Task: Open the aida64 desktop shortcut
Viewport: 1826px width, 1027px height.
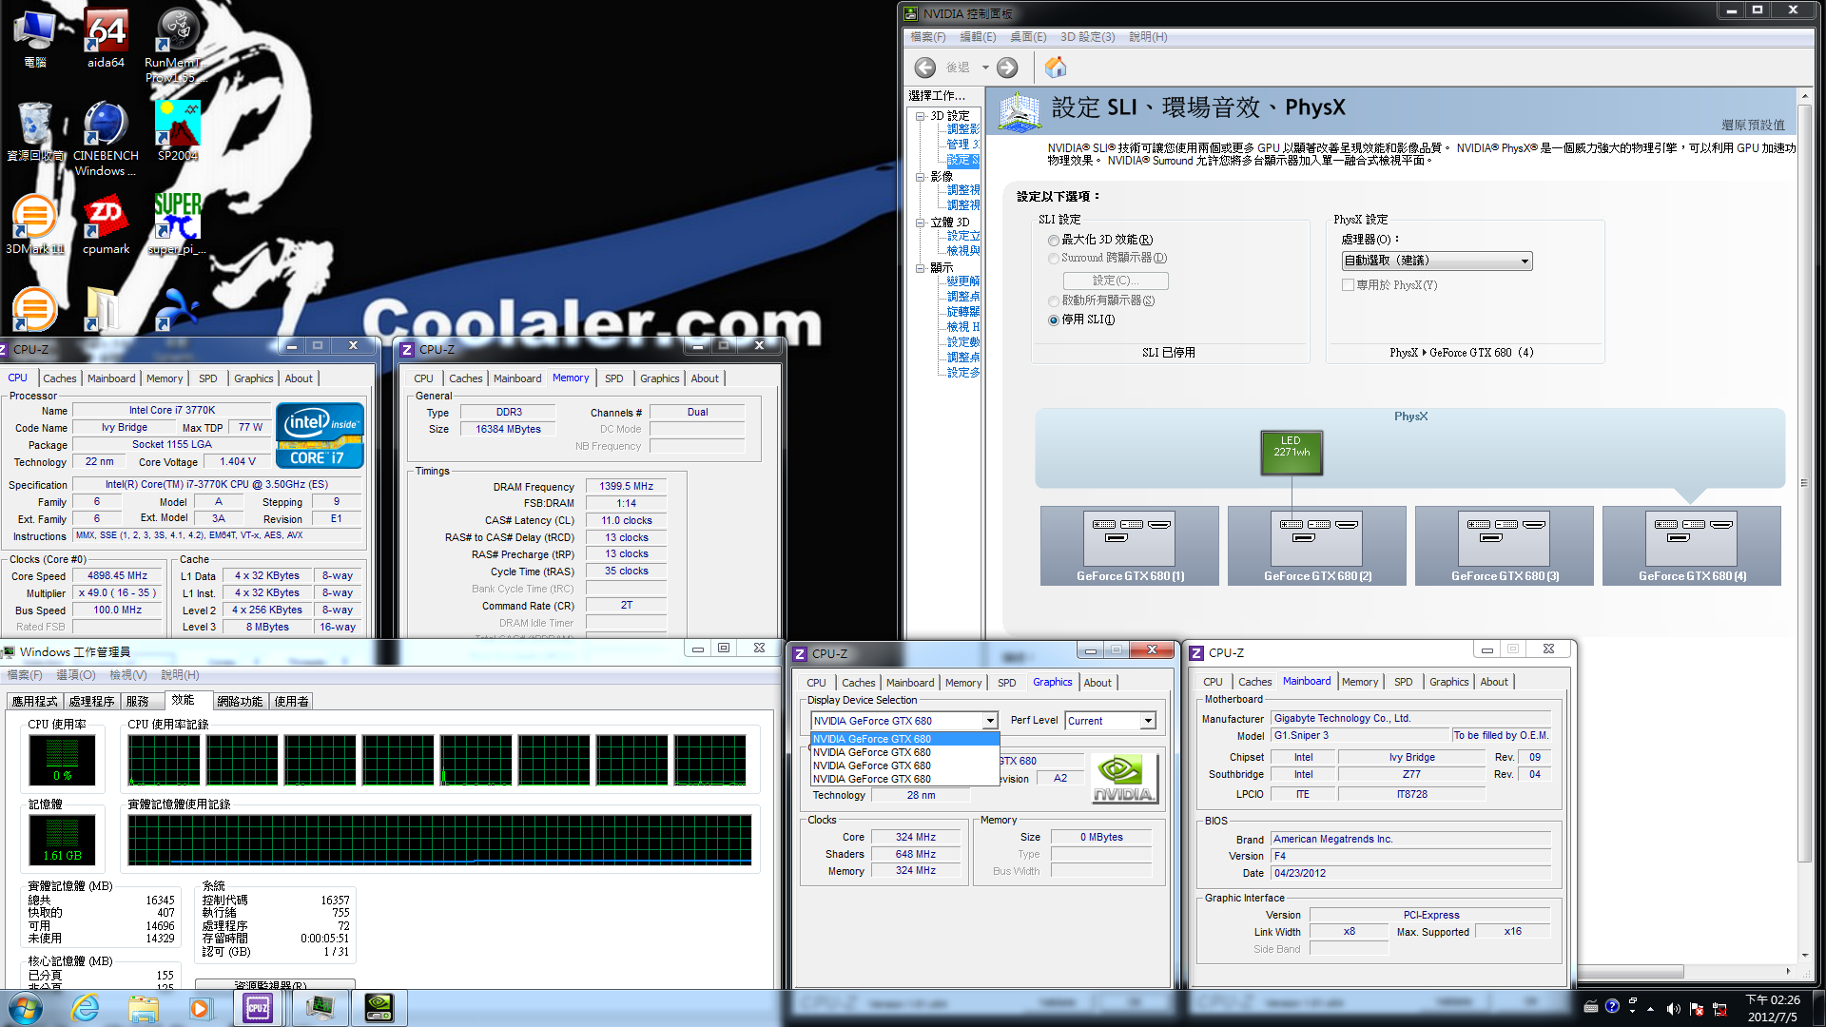Action: tap(107, 38)
